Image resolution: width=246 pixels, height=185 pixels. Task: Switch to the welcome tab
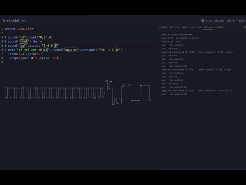(x=163, y=27)
